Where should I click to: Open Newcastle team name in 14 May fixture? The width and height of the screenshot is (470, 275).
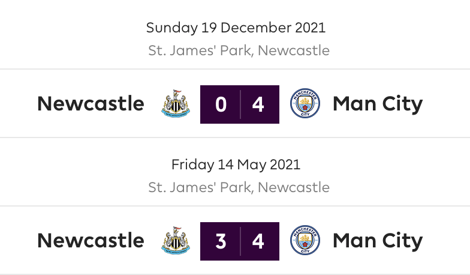click(91, 240)
